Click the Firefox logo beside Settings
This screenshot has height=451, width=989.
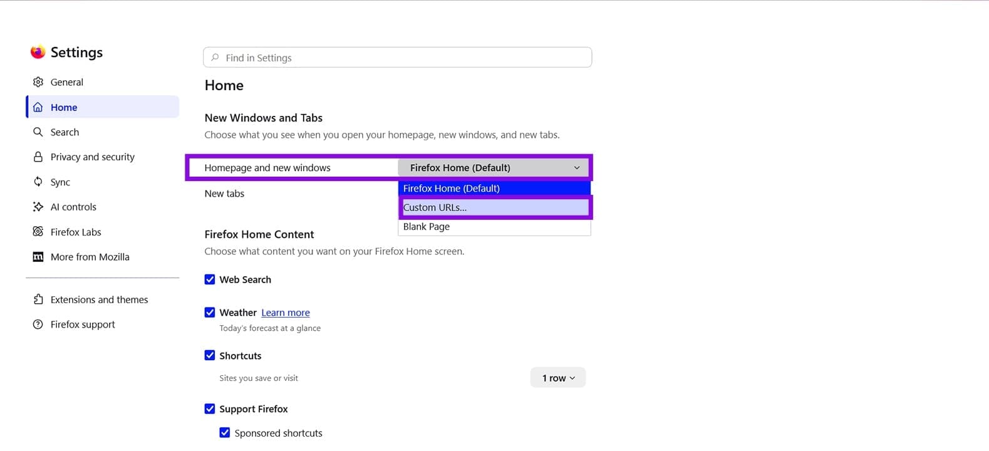coord(38,52)
